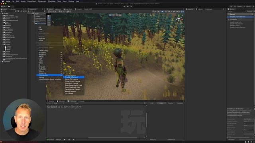The height and width of the screenshot is (143, 255).
Task: Switch to the Lighting tab
Action: pos(199,9)
